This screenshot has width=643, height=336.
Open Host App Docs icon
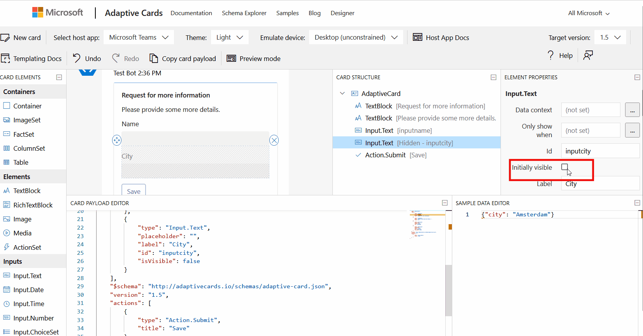418,37
